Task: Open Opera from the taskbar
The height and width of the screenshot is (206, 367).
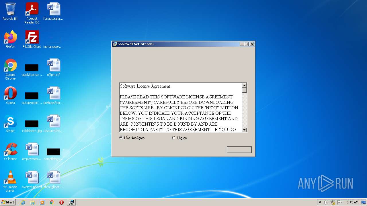Action: pos(61,202)
